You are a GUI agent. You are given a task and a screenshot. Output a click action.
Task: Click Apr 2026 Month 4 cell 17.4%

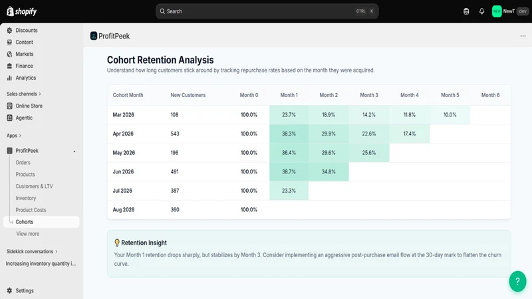click(x=410, y=134)
